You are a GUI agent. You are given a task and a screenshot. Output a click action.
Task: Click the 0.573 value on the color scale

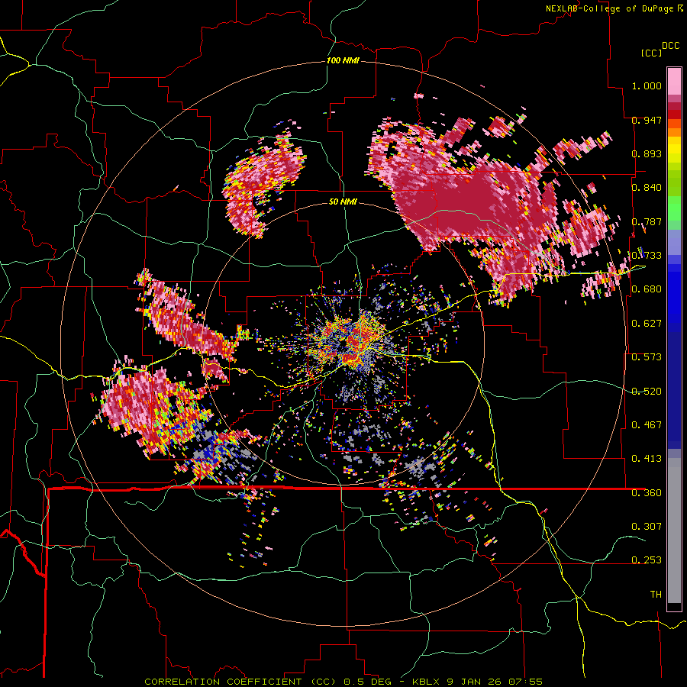[647, 357]
